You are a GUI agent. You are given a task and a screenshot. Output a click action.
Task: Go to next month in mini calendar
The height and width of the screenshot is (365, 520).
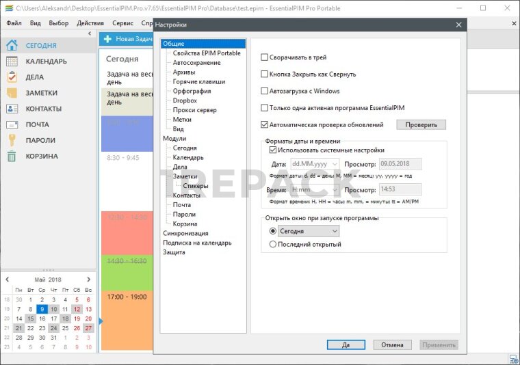[x=88, y=280]
